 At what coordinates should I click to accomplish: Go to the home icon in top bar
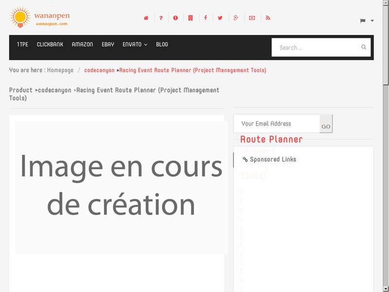click(x=146, y=18)
